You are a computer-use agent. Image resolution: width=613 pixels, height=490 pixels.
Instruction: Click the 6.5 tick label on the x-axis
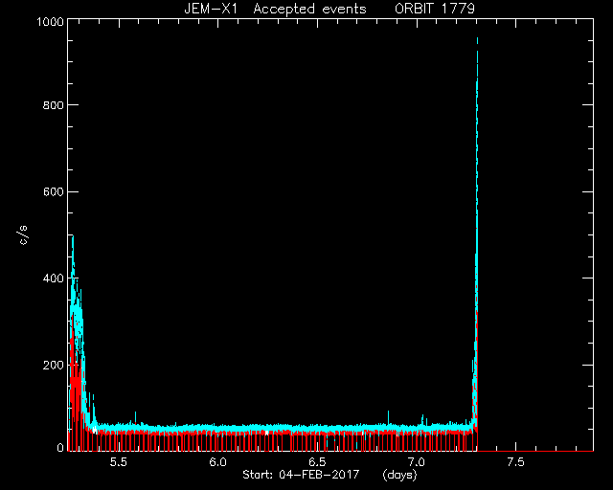tap(317, 462)
